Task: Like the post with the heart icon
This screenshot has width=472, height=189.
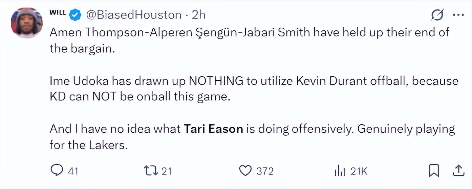Action: click(x=245, y=171)
